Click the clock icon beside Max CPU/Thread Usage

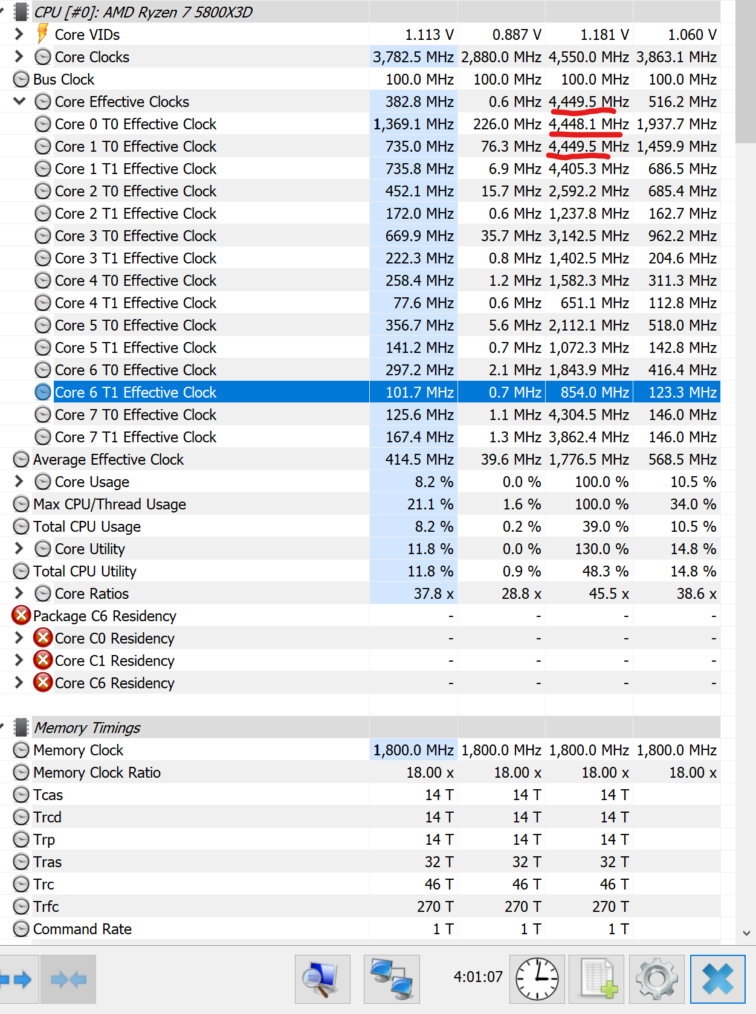pos(21,504)
